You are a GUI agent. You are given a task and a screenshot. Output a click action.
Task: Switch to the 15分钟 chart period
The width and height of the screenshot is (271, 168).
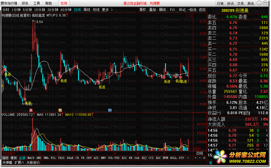point(40,10)
